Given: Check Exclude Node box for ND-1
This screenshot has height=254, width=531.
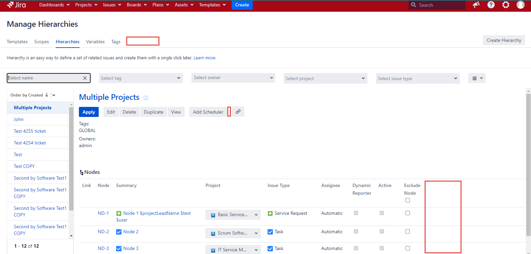Looking at the screenshot, I should pyautogui.click(x=407, y=213).
